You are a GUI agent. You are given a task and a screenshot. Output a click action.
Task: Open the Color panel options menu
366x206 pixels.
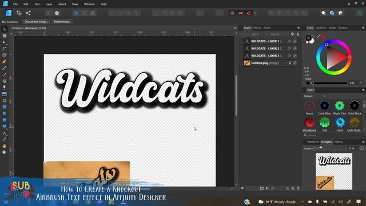pos(363,28)
